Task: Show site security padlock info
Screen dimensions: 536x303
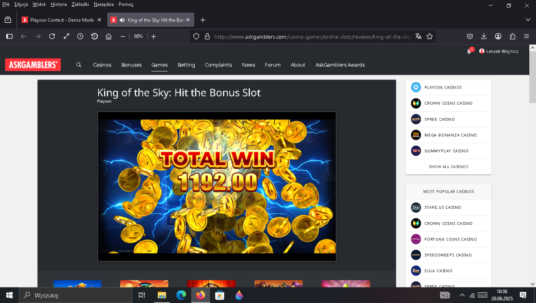Action: (x=207, y=36)
